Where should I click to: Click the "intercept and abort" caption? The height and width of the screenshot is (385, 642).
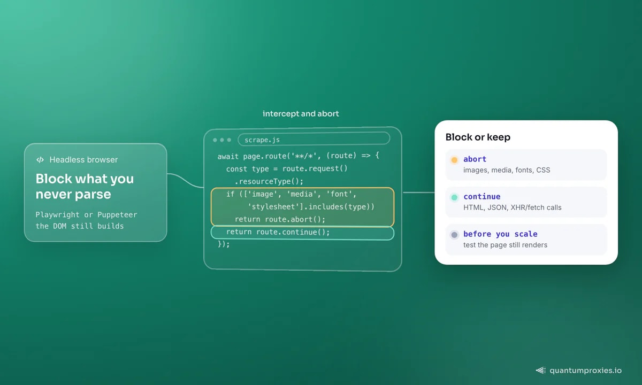[301, 114]
